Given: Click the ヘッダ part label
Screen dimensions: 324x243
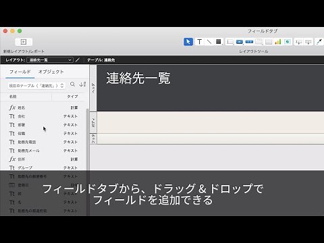Looking at the screenshot, I should click(x=93, y=88).
